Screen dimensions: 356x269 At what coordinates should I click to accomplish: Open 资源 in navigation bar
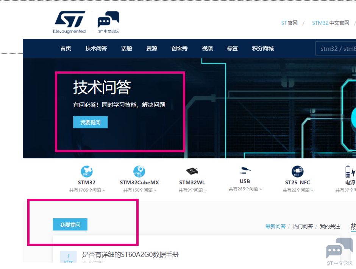(151, 48)
